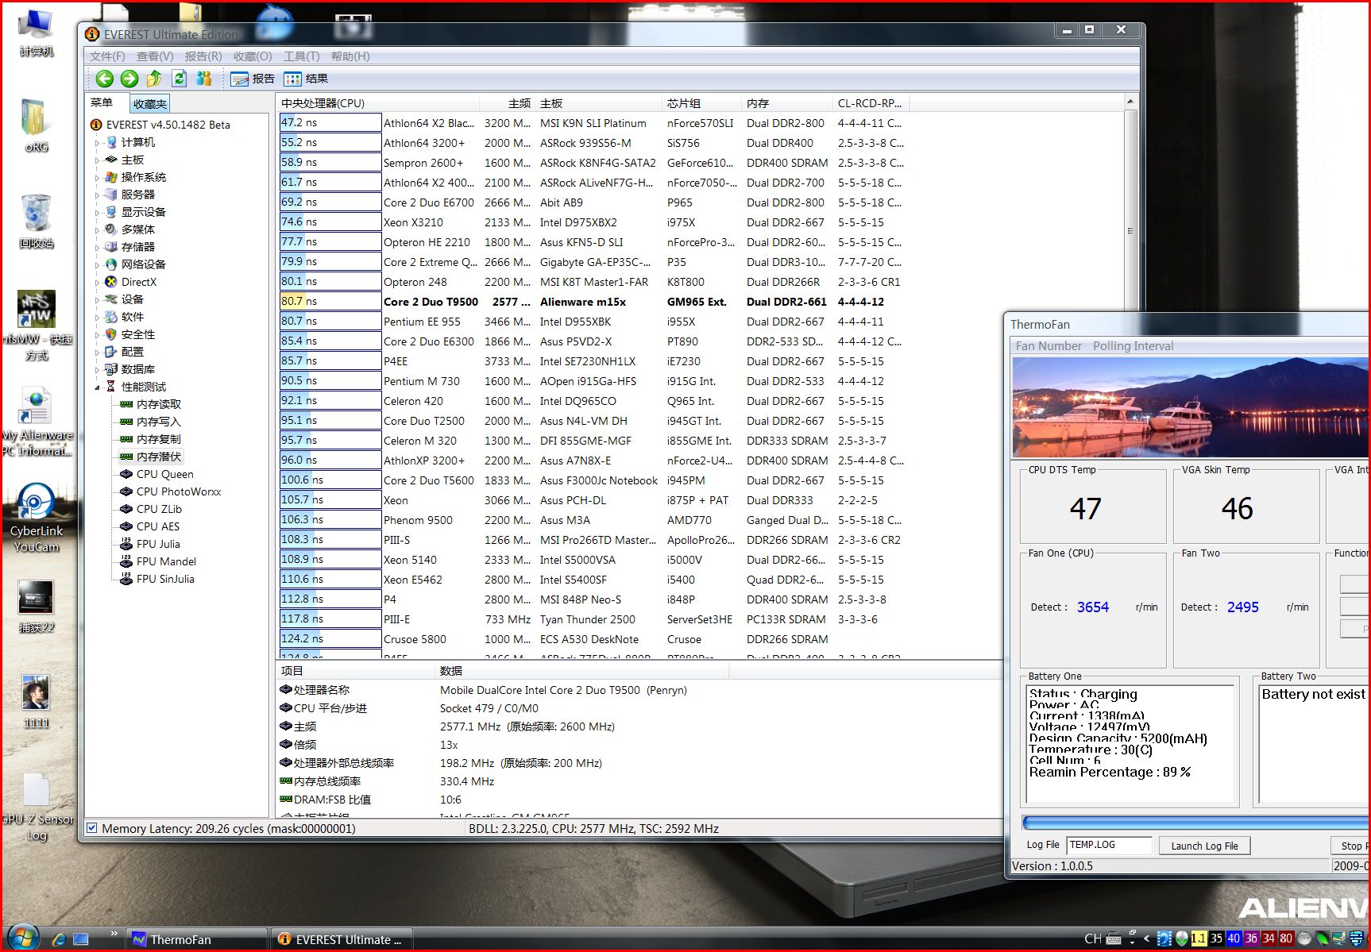Toggle the Memory Latency status bar checkbox

[92, 828]
